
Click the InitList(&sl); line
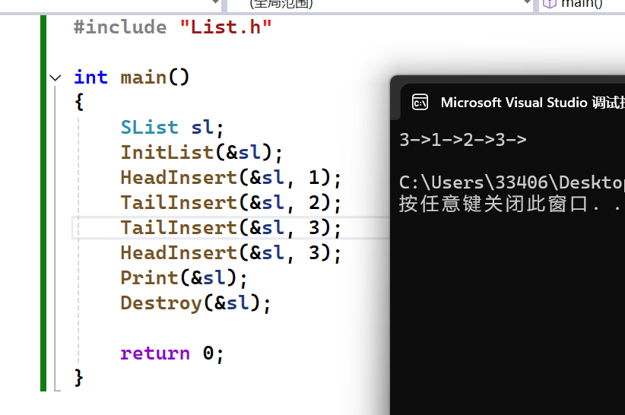tap(201, 153)
